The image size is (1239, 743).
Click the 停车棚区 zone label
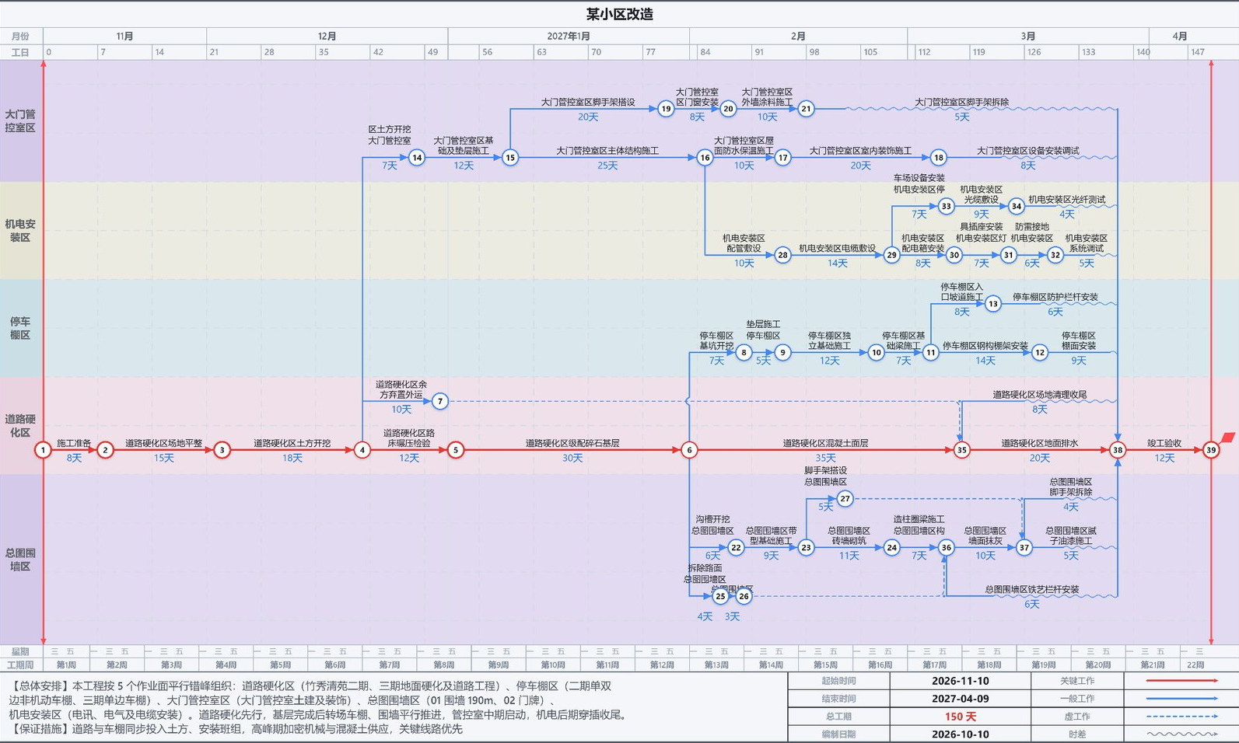pos(21,328)
